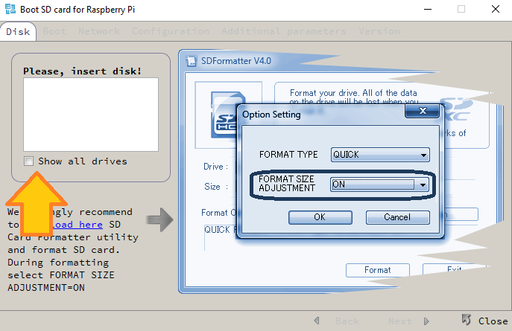Click the left arrow icon beside Back
The image size is (512, 331).
pos(317,321)
